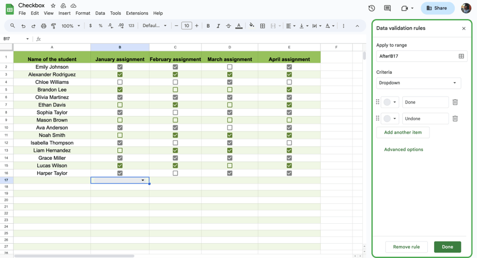Delete the Undone dropdown item

pos(455,118)
